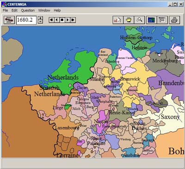Click the year swap arrows icon
This screenshot has height=169, width=185.
coord(9,20)
